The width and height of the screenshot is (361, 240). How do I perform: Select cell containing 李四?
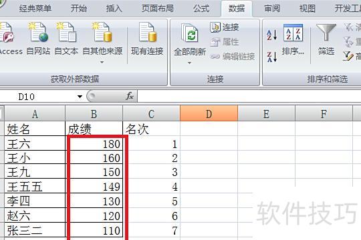(x=35, y=201)
